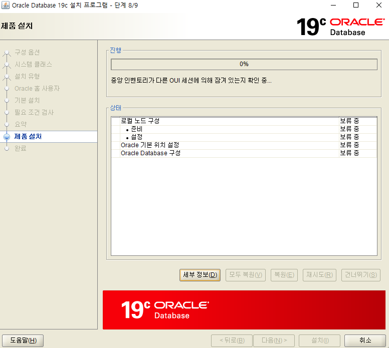The image size is (389, 348).
Task: Select the 로컬 노드 구성 status row
Action: click(x=244, y=121)
